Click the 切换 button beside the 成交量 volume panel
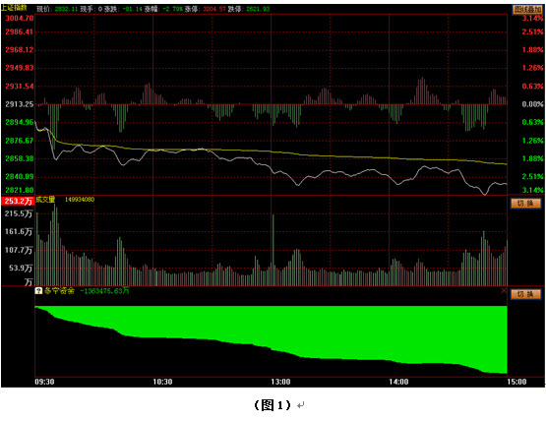The image size is (546, 422). (x=525, y=203)
